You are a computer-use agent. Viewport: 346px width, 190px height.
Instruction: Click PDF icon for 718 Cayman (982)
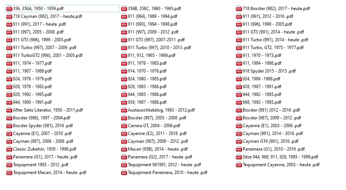9,16
